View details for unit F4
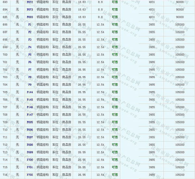Screen dimensions: 195x179 (30, 47)
